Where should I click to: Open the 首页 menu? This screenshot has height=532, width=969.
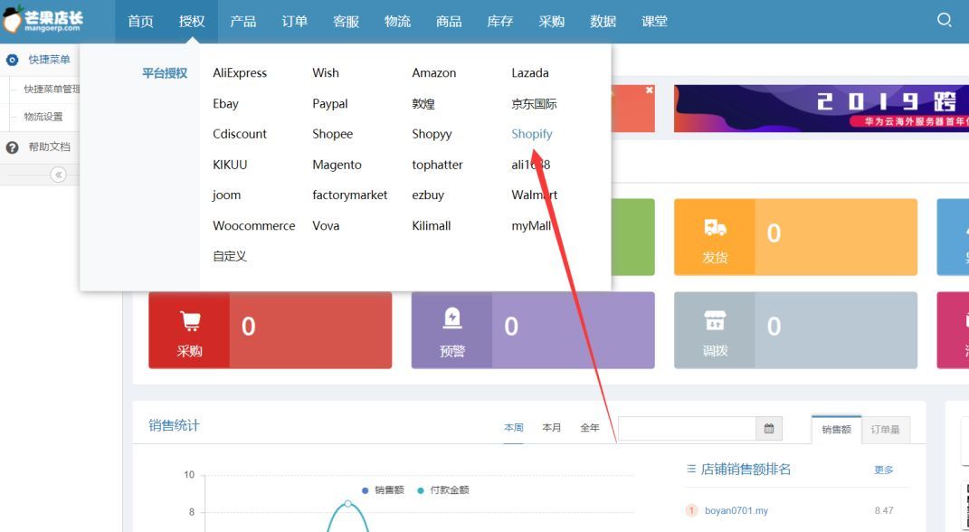140,22
